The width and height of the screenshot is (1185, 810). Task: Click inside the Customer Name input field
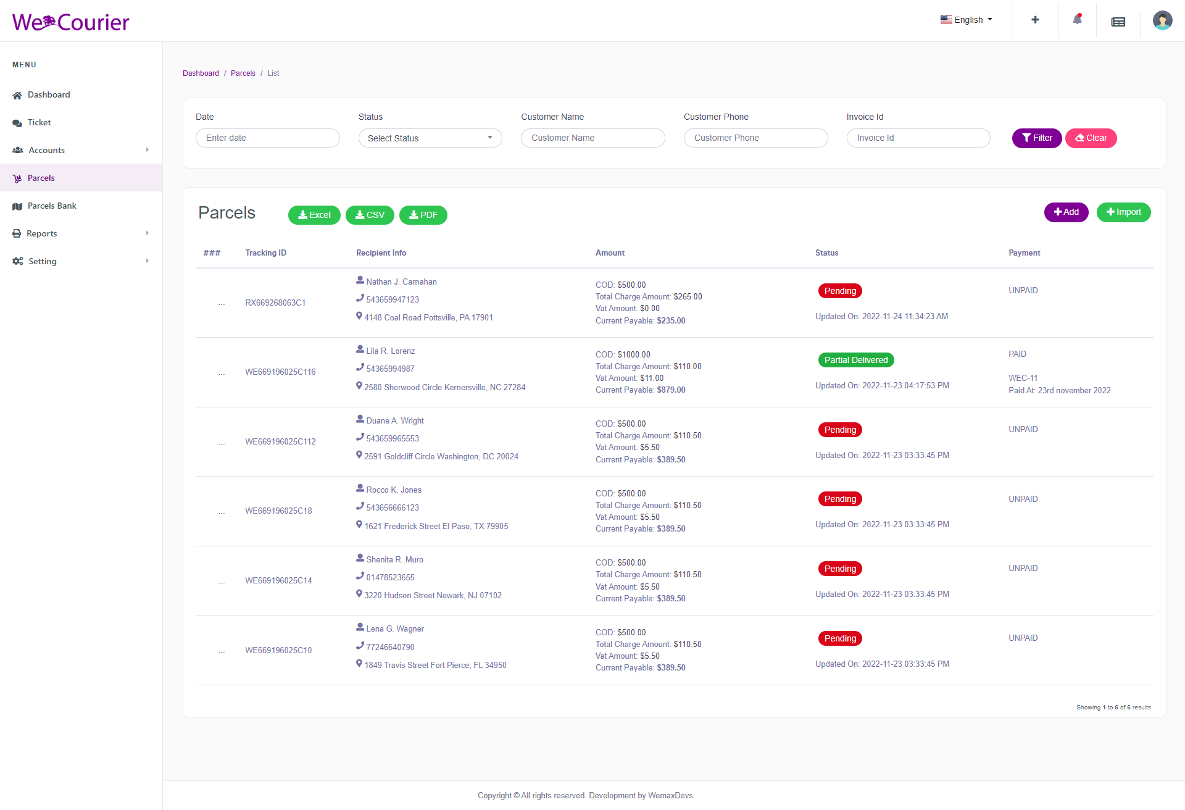pos(592,138)
